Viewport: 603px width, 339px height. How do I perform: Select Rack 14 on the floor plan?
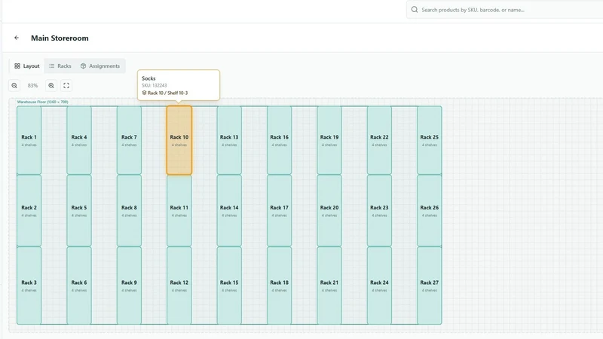(229, 211)
